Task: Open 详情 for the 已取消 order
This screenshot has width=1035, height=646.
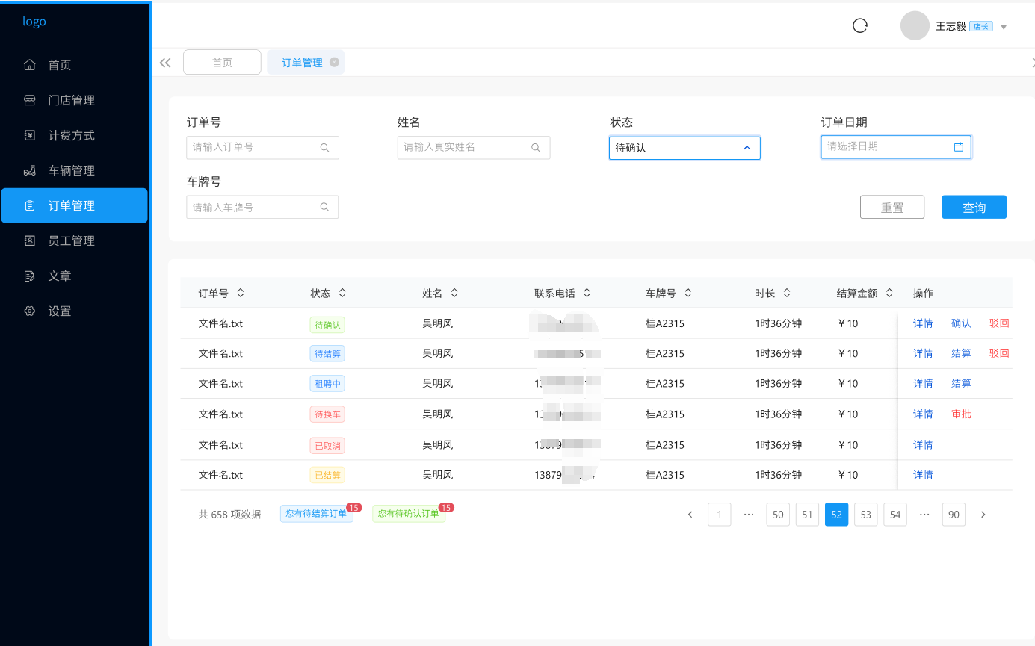Action: pos(923,444)
